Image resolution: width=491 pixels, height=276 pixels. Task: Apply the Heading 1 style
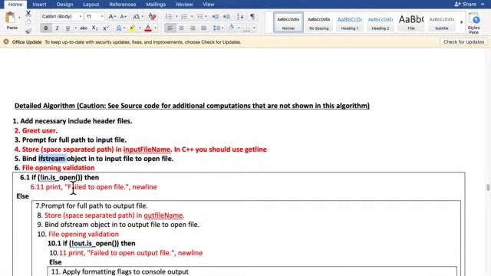[350, 22]
